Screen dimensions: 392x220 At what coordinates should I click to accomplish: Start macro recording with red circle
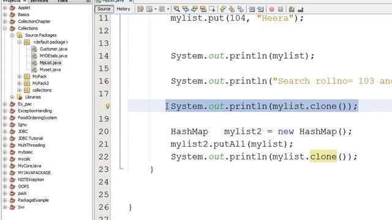click(x=272, y=10)
